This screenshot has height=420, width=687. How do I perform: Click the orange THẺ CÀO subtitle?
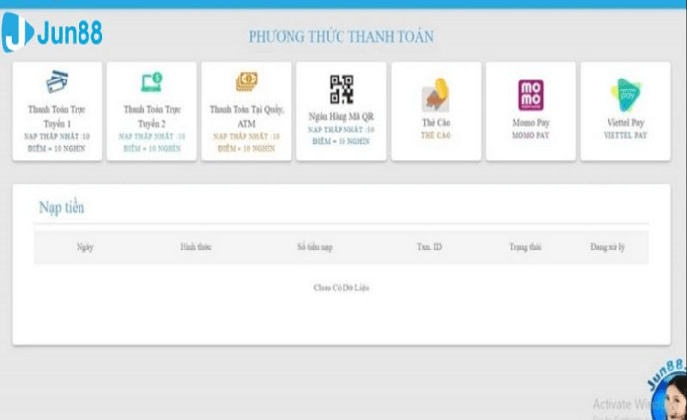click(x=436, y=135)
